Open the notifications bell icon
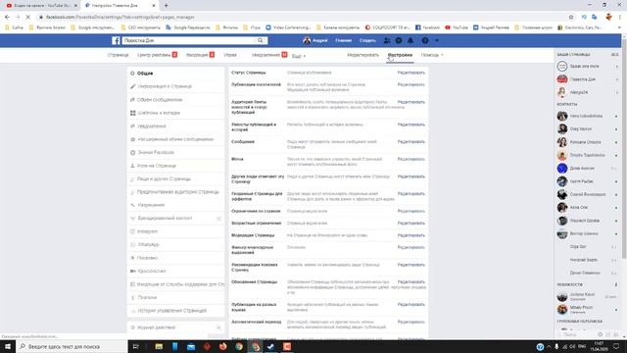Viewport: 627px width, 353px height. pos(410,40)
